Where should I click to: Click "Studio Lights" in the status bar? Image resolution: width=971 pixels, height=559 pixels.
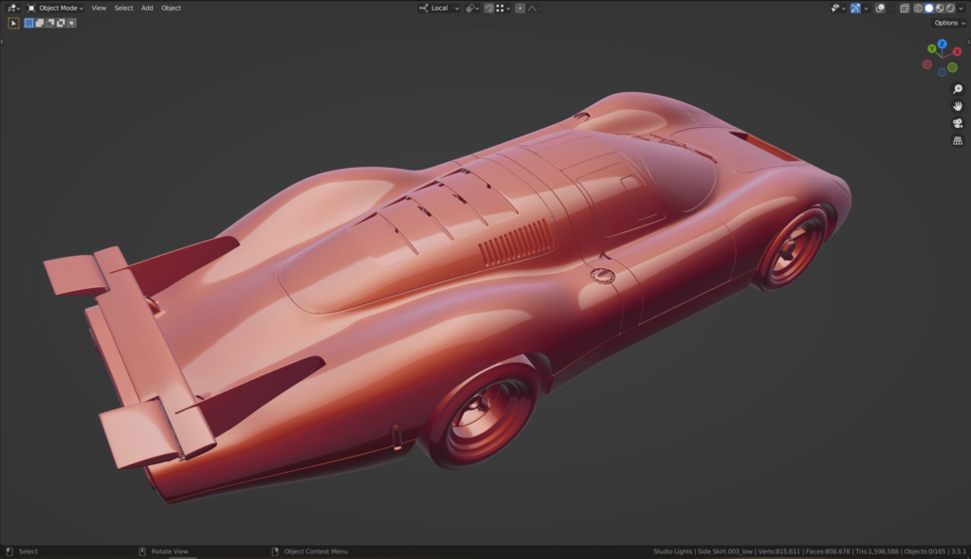coord(672,551)
